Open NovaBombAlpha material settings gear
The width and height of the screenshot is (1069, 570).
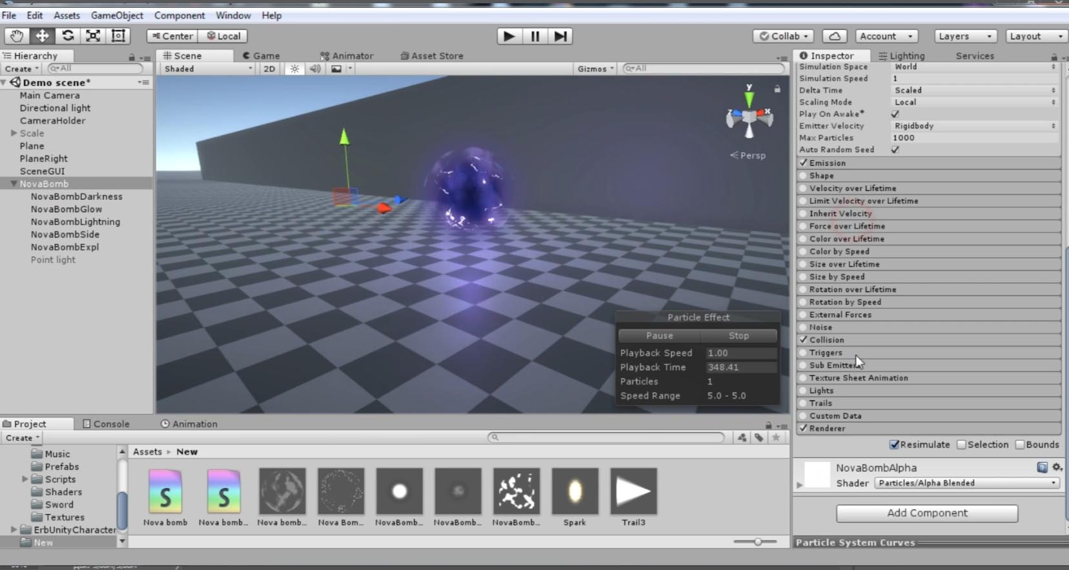point(1057,467)
